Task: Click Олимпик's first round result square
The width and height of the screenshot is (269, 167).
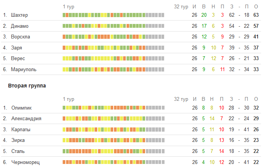Action: click(64, 108)
